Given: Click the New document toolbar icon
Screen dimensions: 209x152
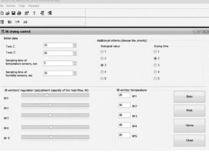Looking at the screenshot, I should pos(2,13).
